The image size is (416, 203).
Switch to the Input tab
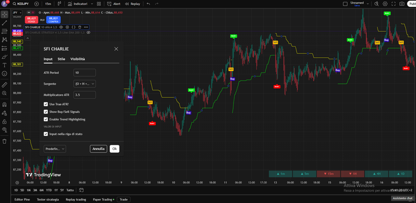click(x=48, y=59)
